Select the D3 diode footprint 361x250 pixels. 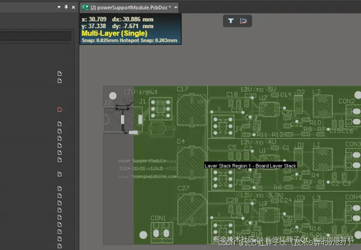(x=299, y=210)
